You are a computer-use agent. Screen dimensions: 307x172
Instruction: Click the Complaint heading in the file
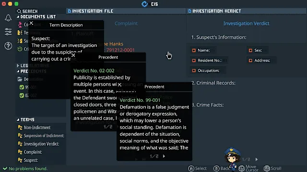(x=126, y=23)
